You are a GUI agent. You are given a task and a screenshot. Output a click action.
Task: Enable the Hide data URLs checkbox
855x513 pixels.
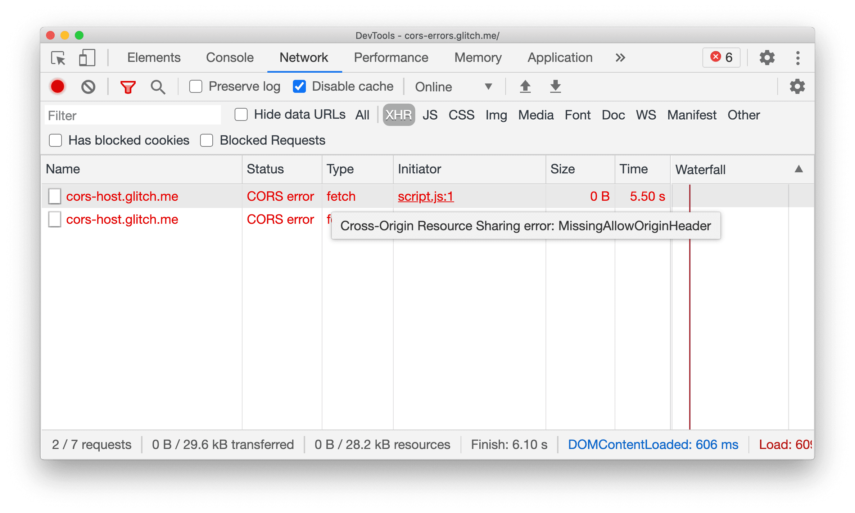(241, 115)
